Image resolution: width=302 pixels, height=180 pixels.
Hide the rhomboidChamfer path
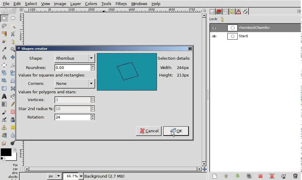(x=214, y=28)
